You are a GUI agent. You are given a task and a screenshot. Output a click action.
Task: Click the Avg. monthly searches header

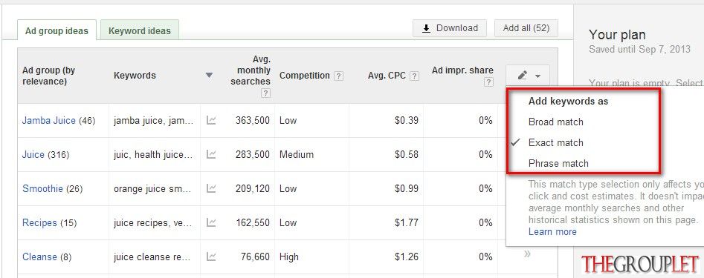click(251, 70)
